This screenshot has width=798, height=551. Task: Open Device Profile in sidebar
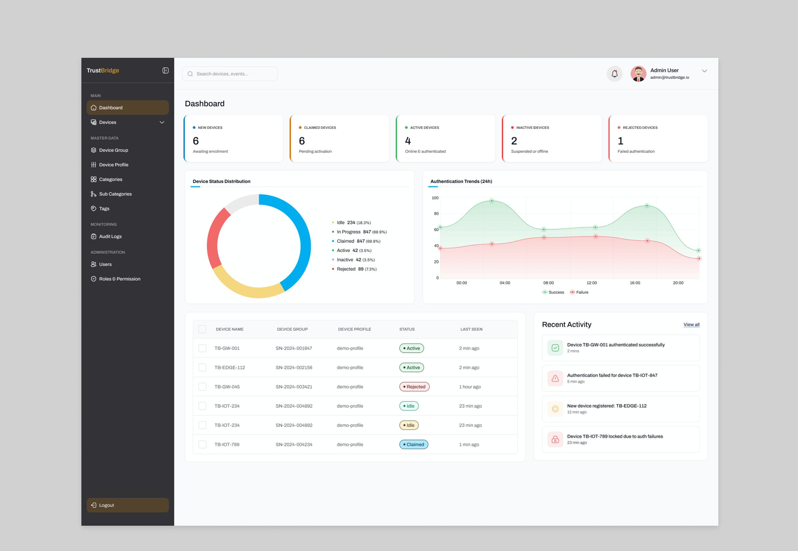point(128,165)
